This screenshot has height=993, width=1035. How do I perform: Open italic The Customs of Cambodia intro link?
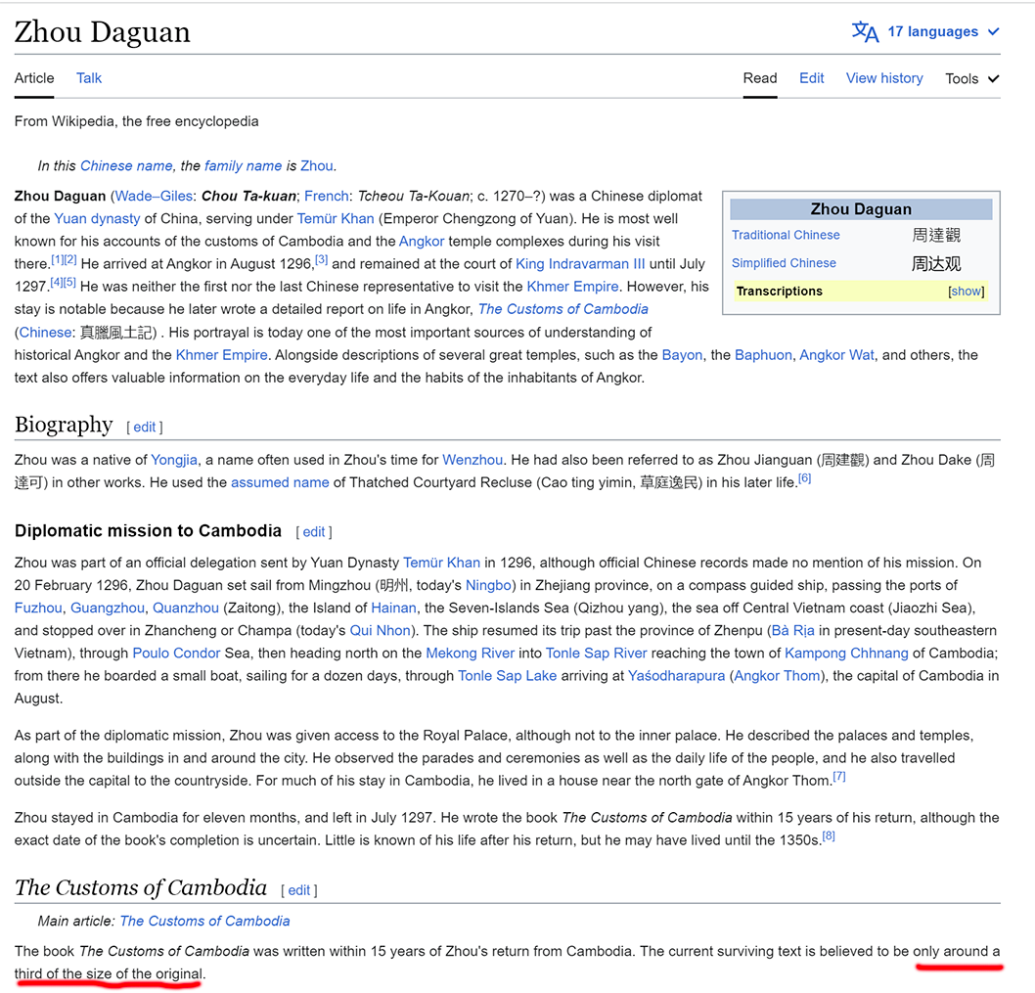pos(563,309)
